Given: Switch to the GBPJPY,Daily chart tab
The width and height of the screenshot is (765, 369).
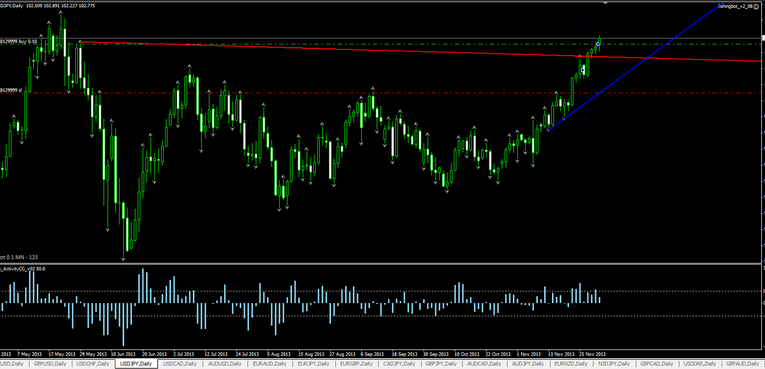Looking at the screenshot, I should coord(442,364).
